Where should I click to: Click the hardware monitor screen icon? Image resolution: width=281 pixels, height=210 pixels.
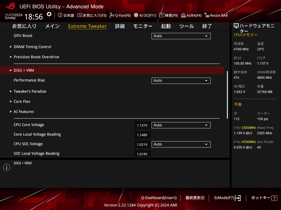tap(236, 26)
